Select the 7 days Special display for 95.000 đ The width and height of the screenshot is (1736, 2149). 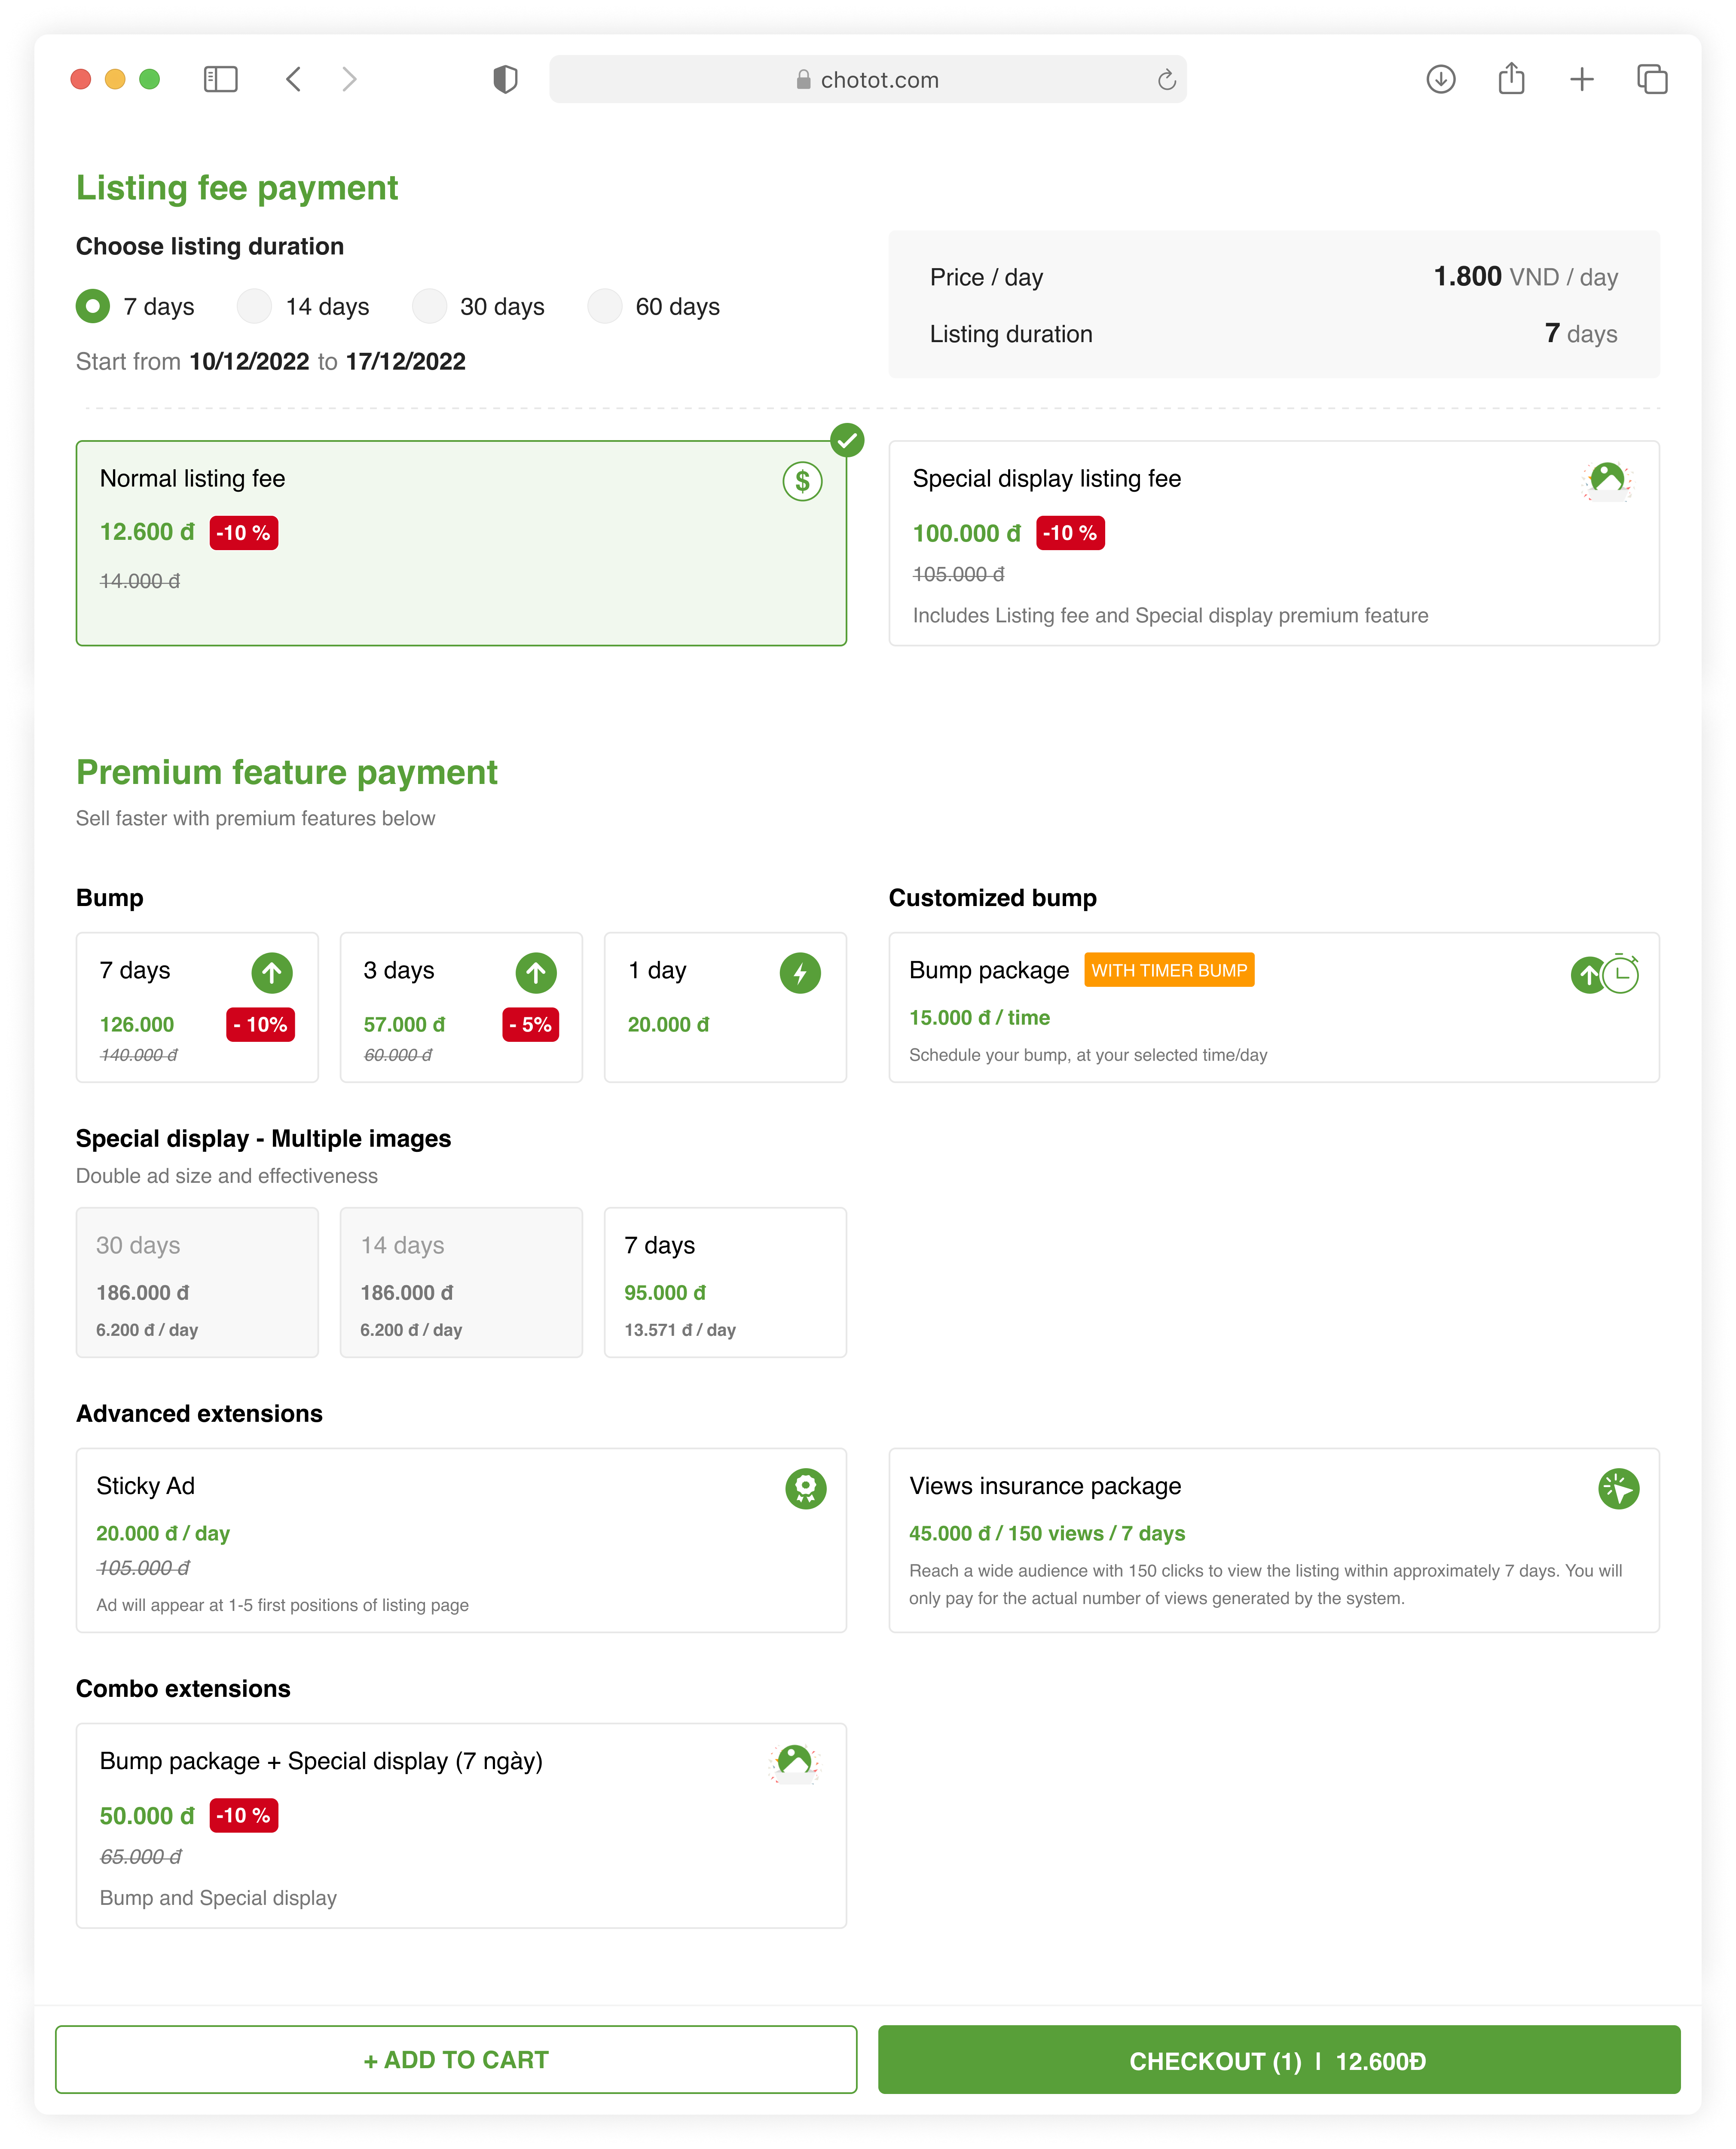725,1282
